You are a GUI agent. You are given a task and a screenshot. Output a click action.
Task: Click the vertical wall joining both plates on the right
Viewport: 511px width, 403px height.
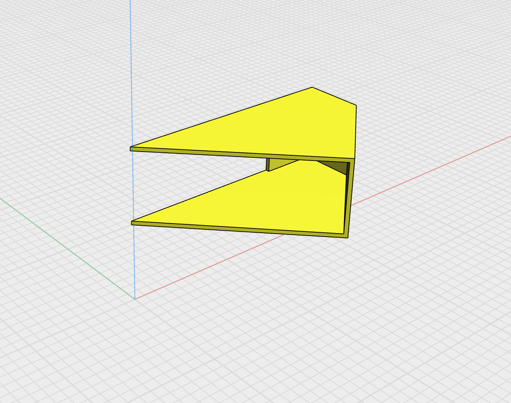(x=350, y=198)
